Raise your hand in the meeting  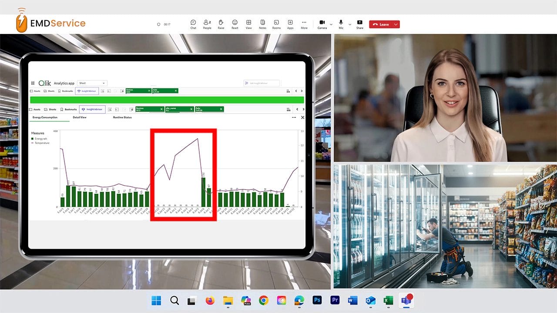(221, 24)
